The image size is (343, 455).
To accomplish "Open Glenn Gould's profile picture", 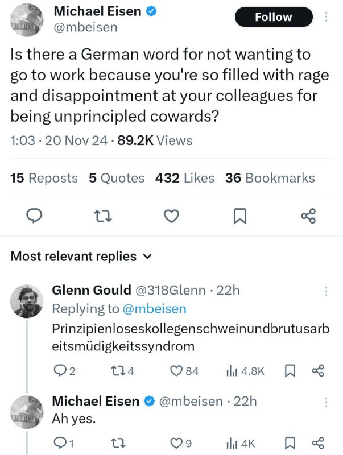I will [27, 301].
